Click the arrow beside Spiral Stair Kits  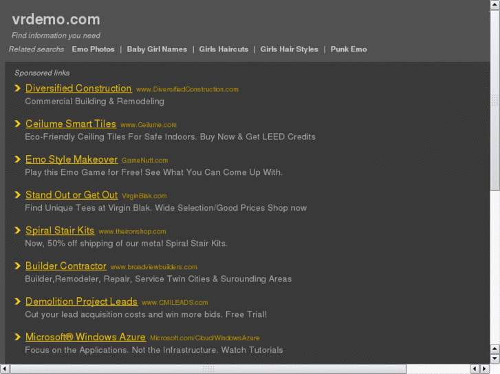18,231
